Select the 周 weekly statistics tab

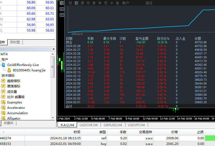82,3
